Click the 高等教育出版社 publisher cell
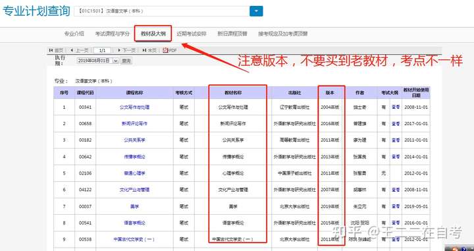Image resolution: width=474 pixels, height=251 pixels. (294, 140)
